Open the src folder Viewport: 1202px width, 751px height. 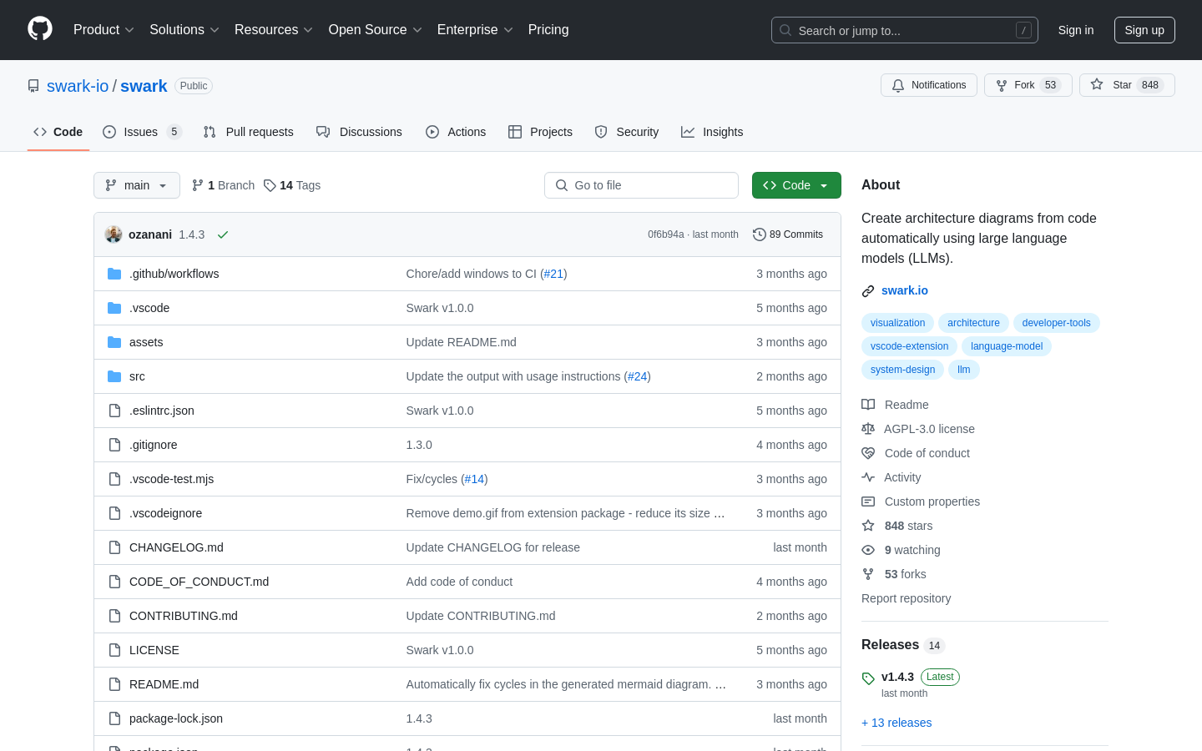[137, 376]
